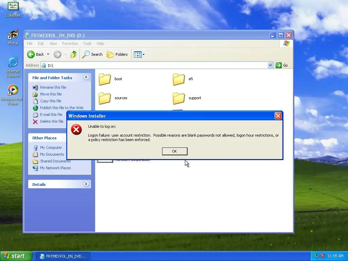Open the Search pane
Image resolution: width=348 pixels, height=261 pixels.
[x=92, y=54]
